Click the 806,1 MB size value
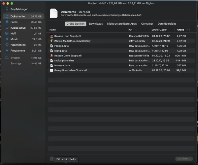 [181, 56]
